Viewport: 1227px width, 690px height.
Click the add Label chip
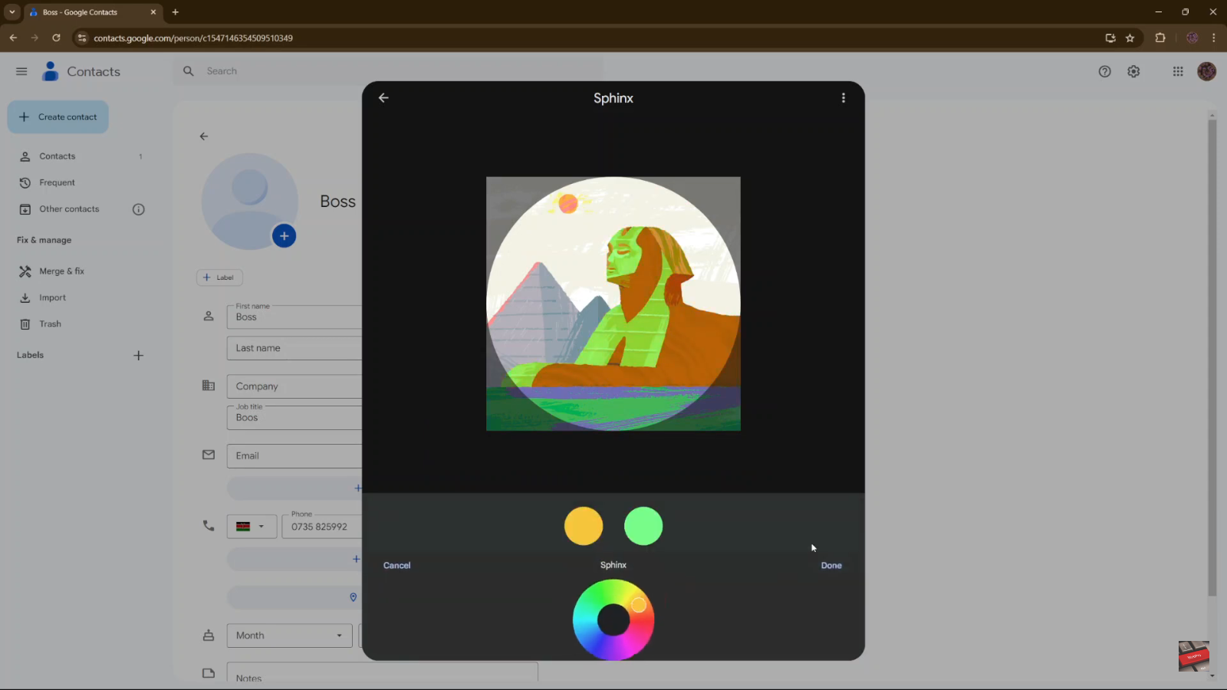[219, 278]
